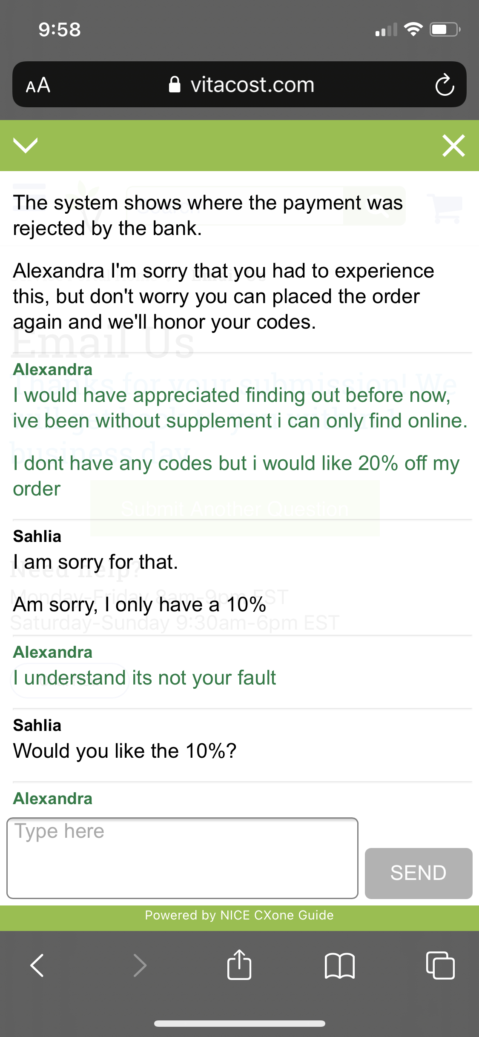
Task: Reload the vitacost.com page
Action: [x=445, y=84]
